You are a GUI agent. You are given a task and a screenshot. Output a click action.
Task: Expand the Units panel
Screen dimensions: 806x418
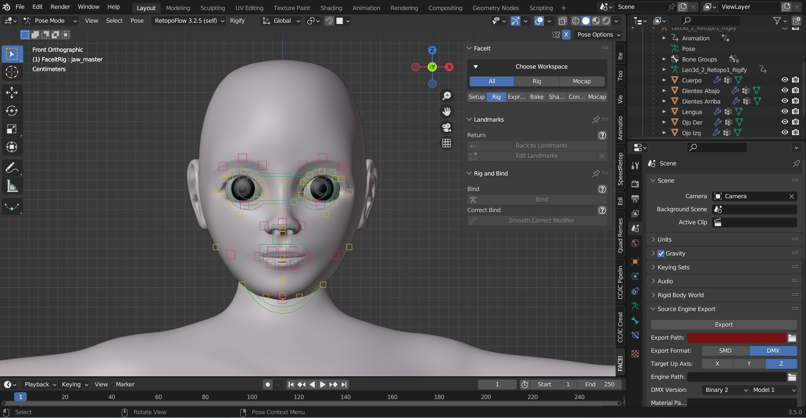[664, 240]
